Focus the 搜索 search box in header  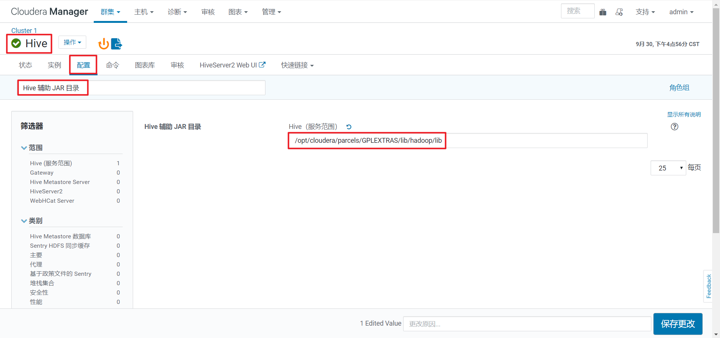[x=578, y=11]
